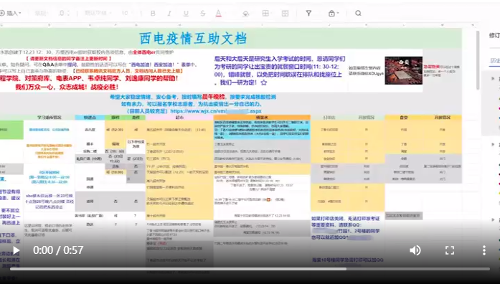500x284 pixels.
Task: Click the merge cells icon
Action: [x=285, y=13]
